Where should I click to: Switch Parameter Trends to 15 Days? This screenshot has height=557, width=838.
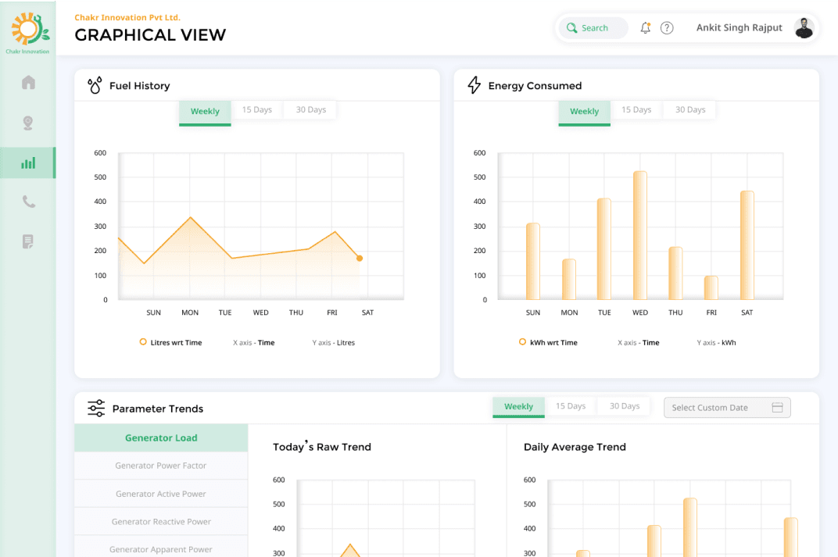[571, 406]
